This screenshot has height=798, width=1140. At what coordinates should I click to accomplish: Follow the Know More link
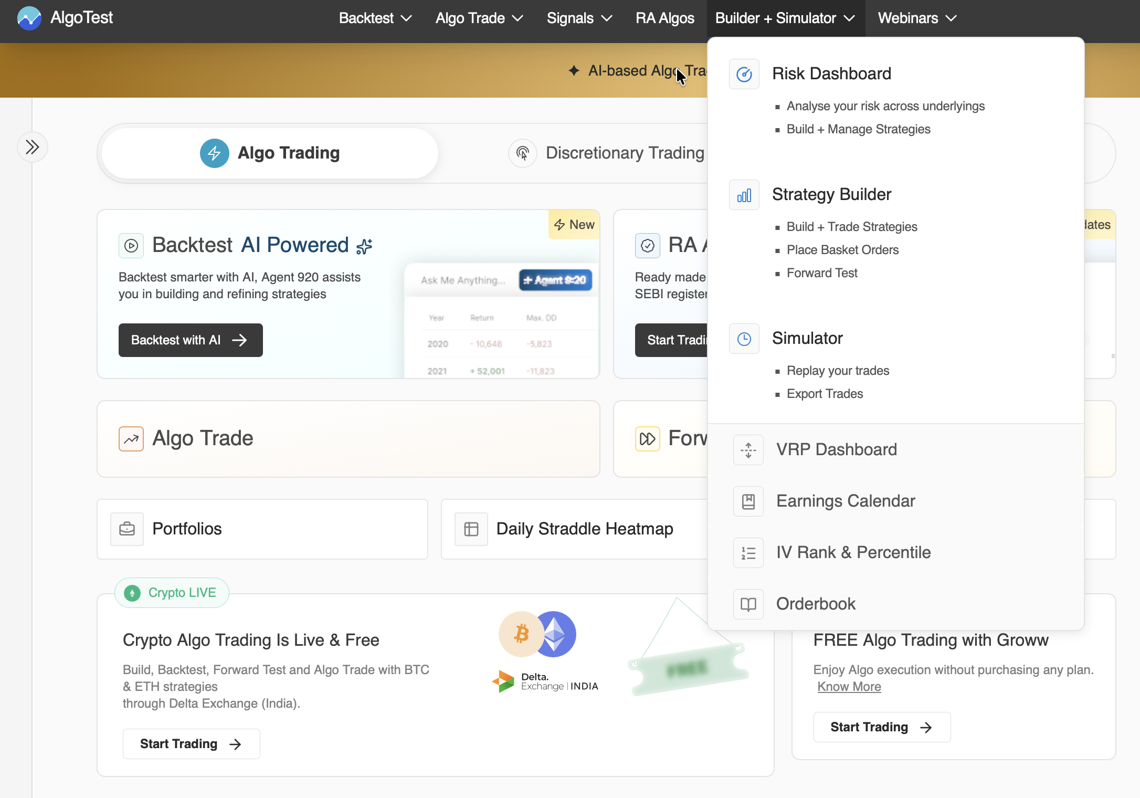pyautogui.click(x=849, y=687)
